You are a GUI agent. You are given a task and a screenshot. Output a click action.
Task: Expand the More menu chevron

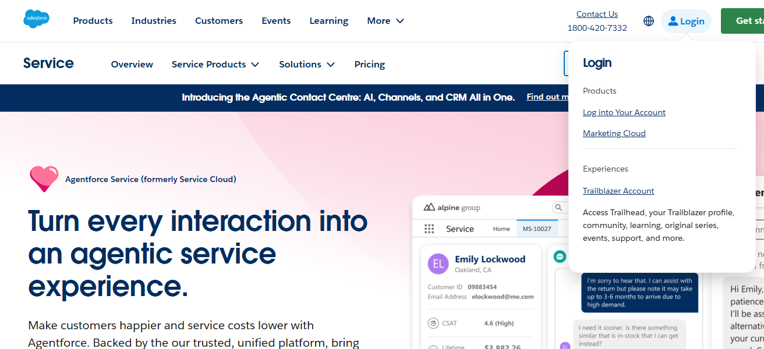[x=400, y=21]
